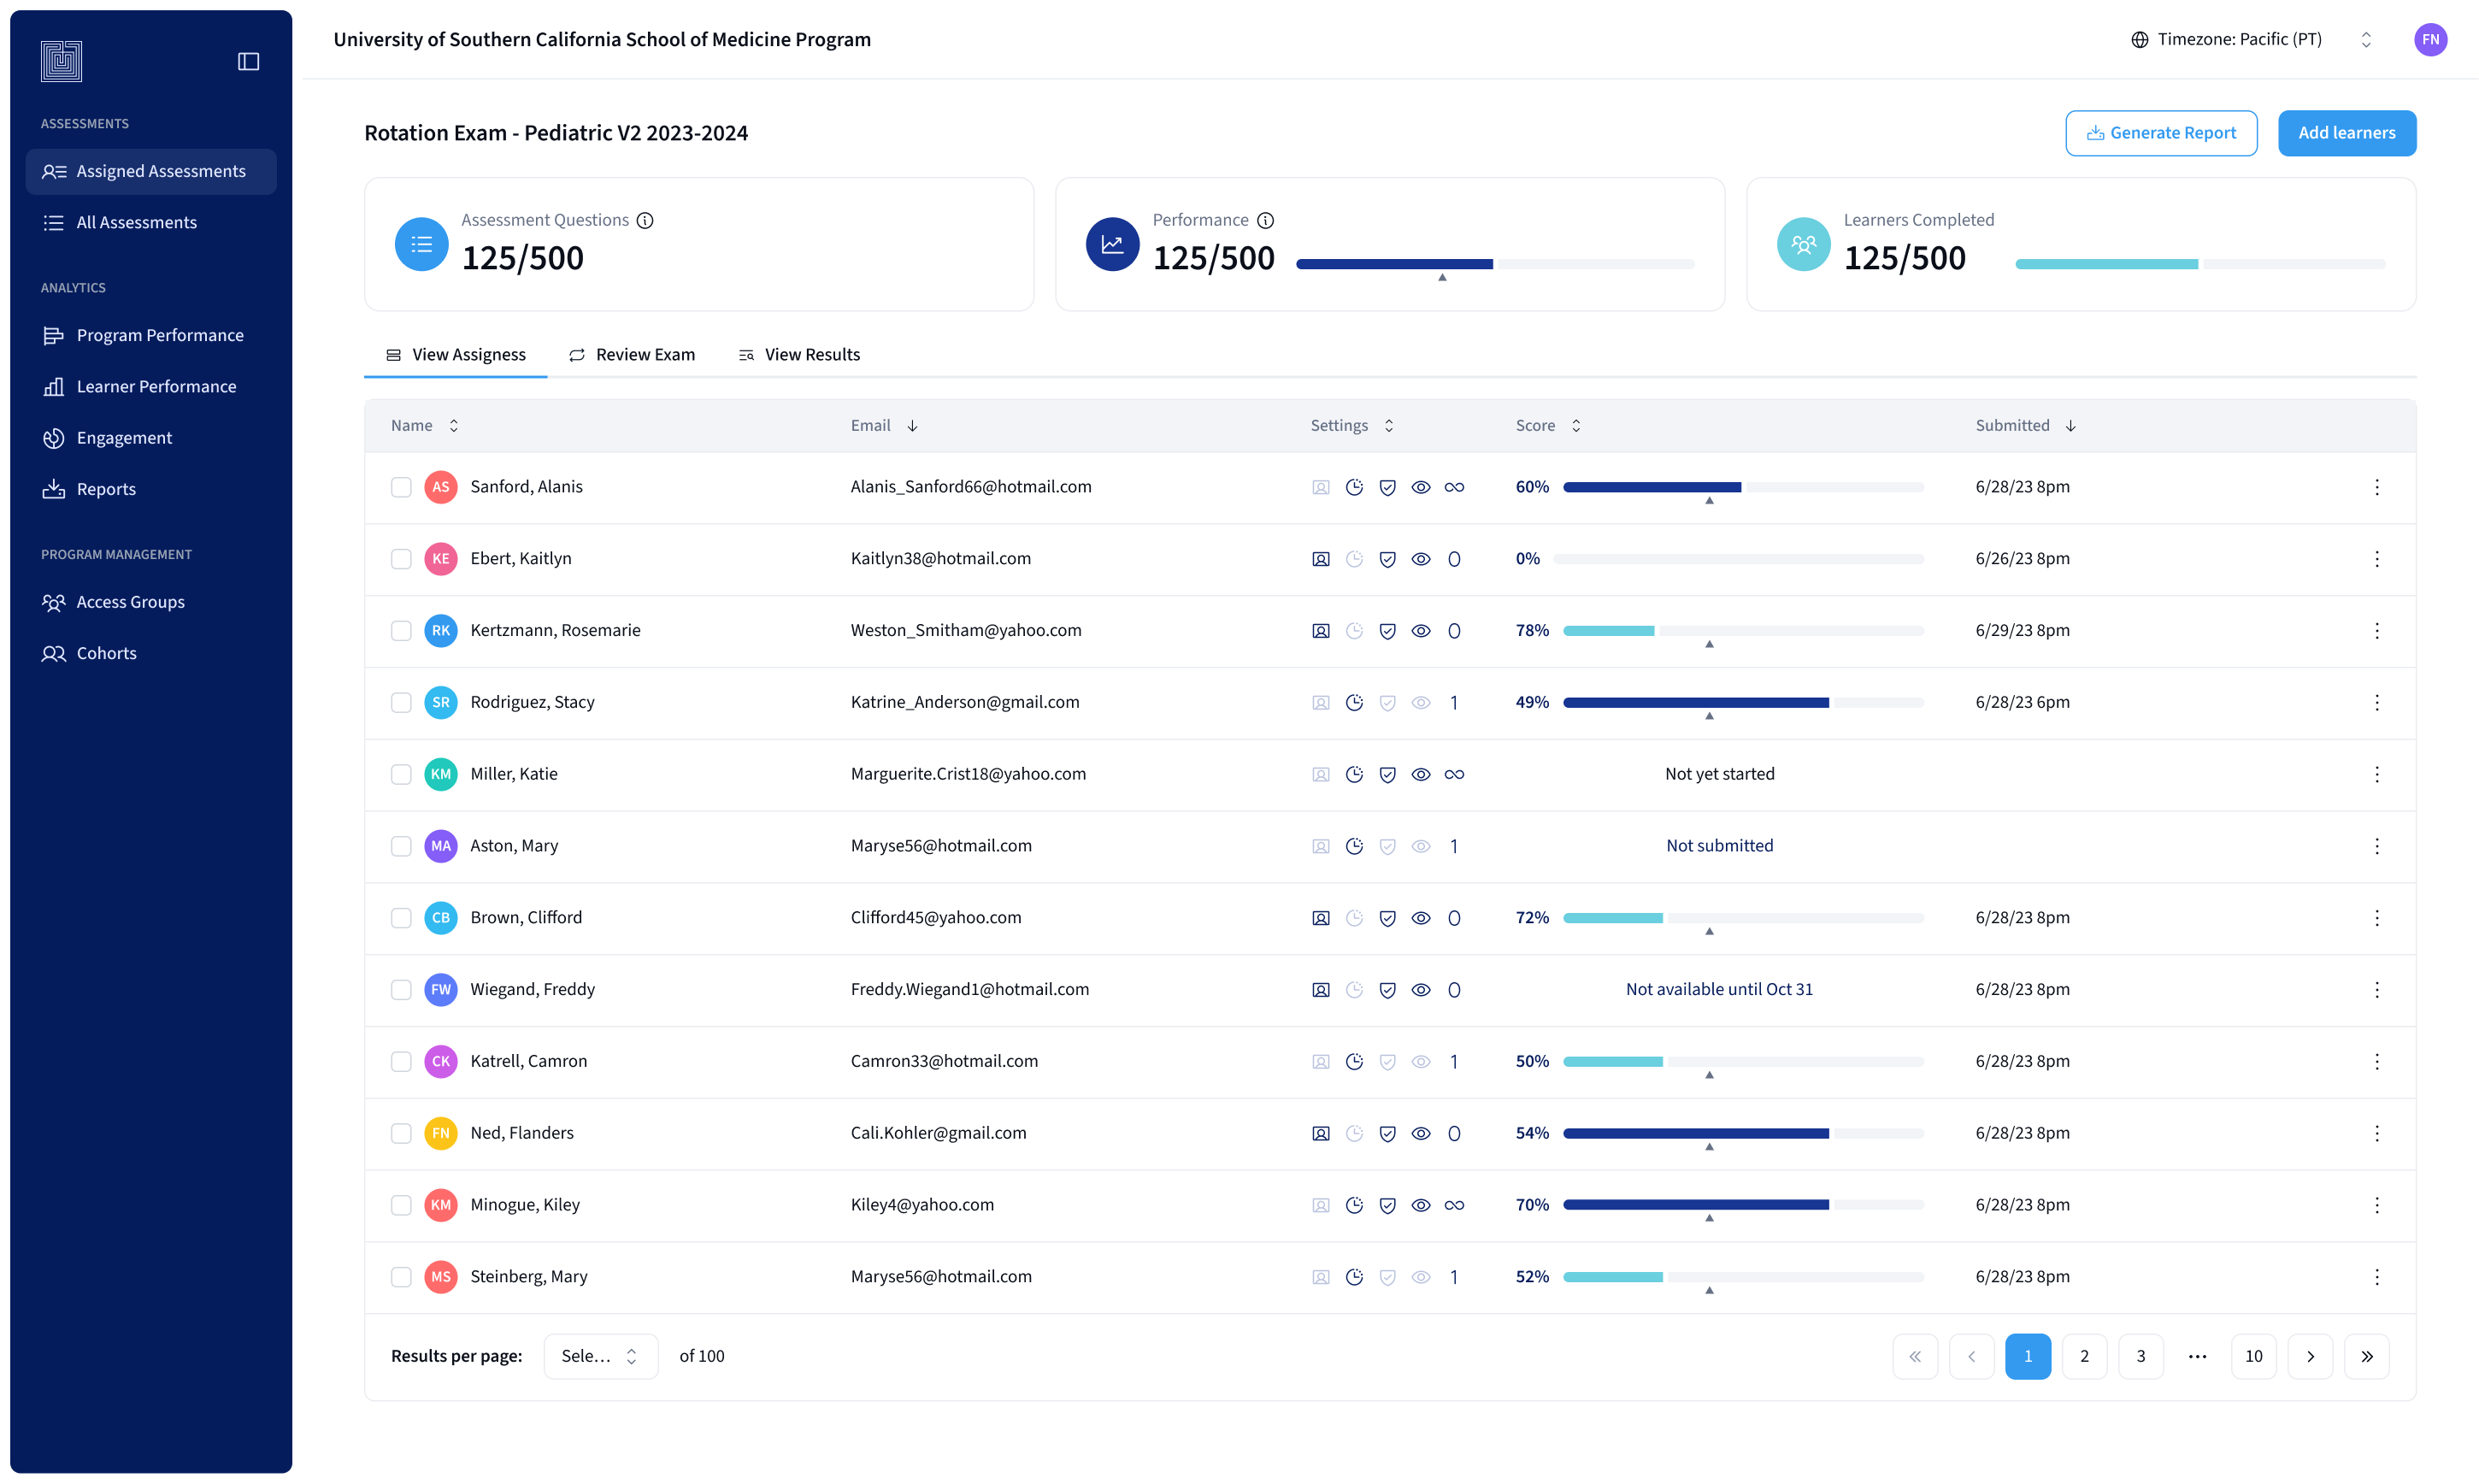This screenshot has height=1484, width=2479.
Task: Click the FN user avatar
Action: pyautogui.click(x=2430, y=40)
